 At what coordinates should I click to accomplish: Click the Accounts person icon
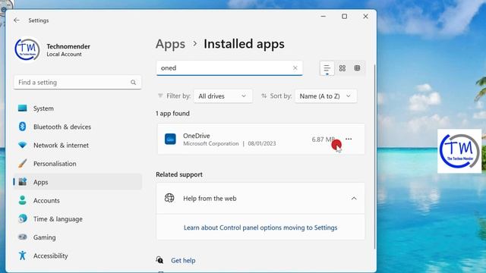22,200
